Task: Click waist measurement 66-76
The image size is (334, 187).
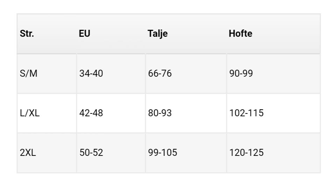Action: pos(160,74)
